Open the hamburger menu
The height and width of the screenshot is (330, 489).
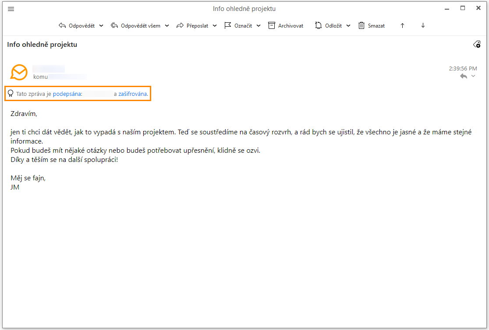pos(11,9)
